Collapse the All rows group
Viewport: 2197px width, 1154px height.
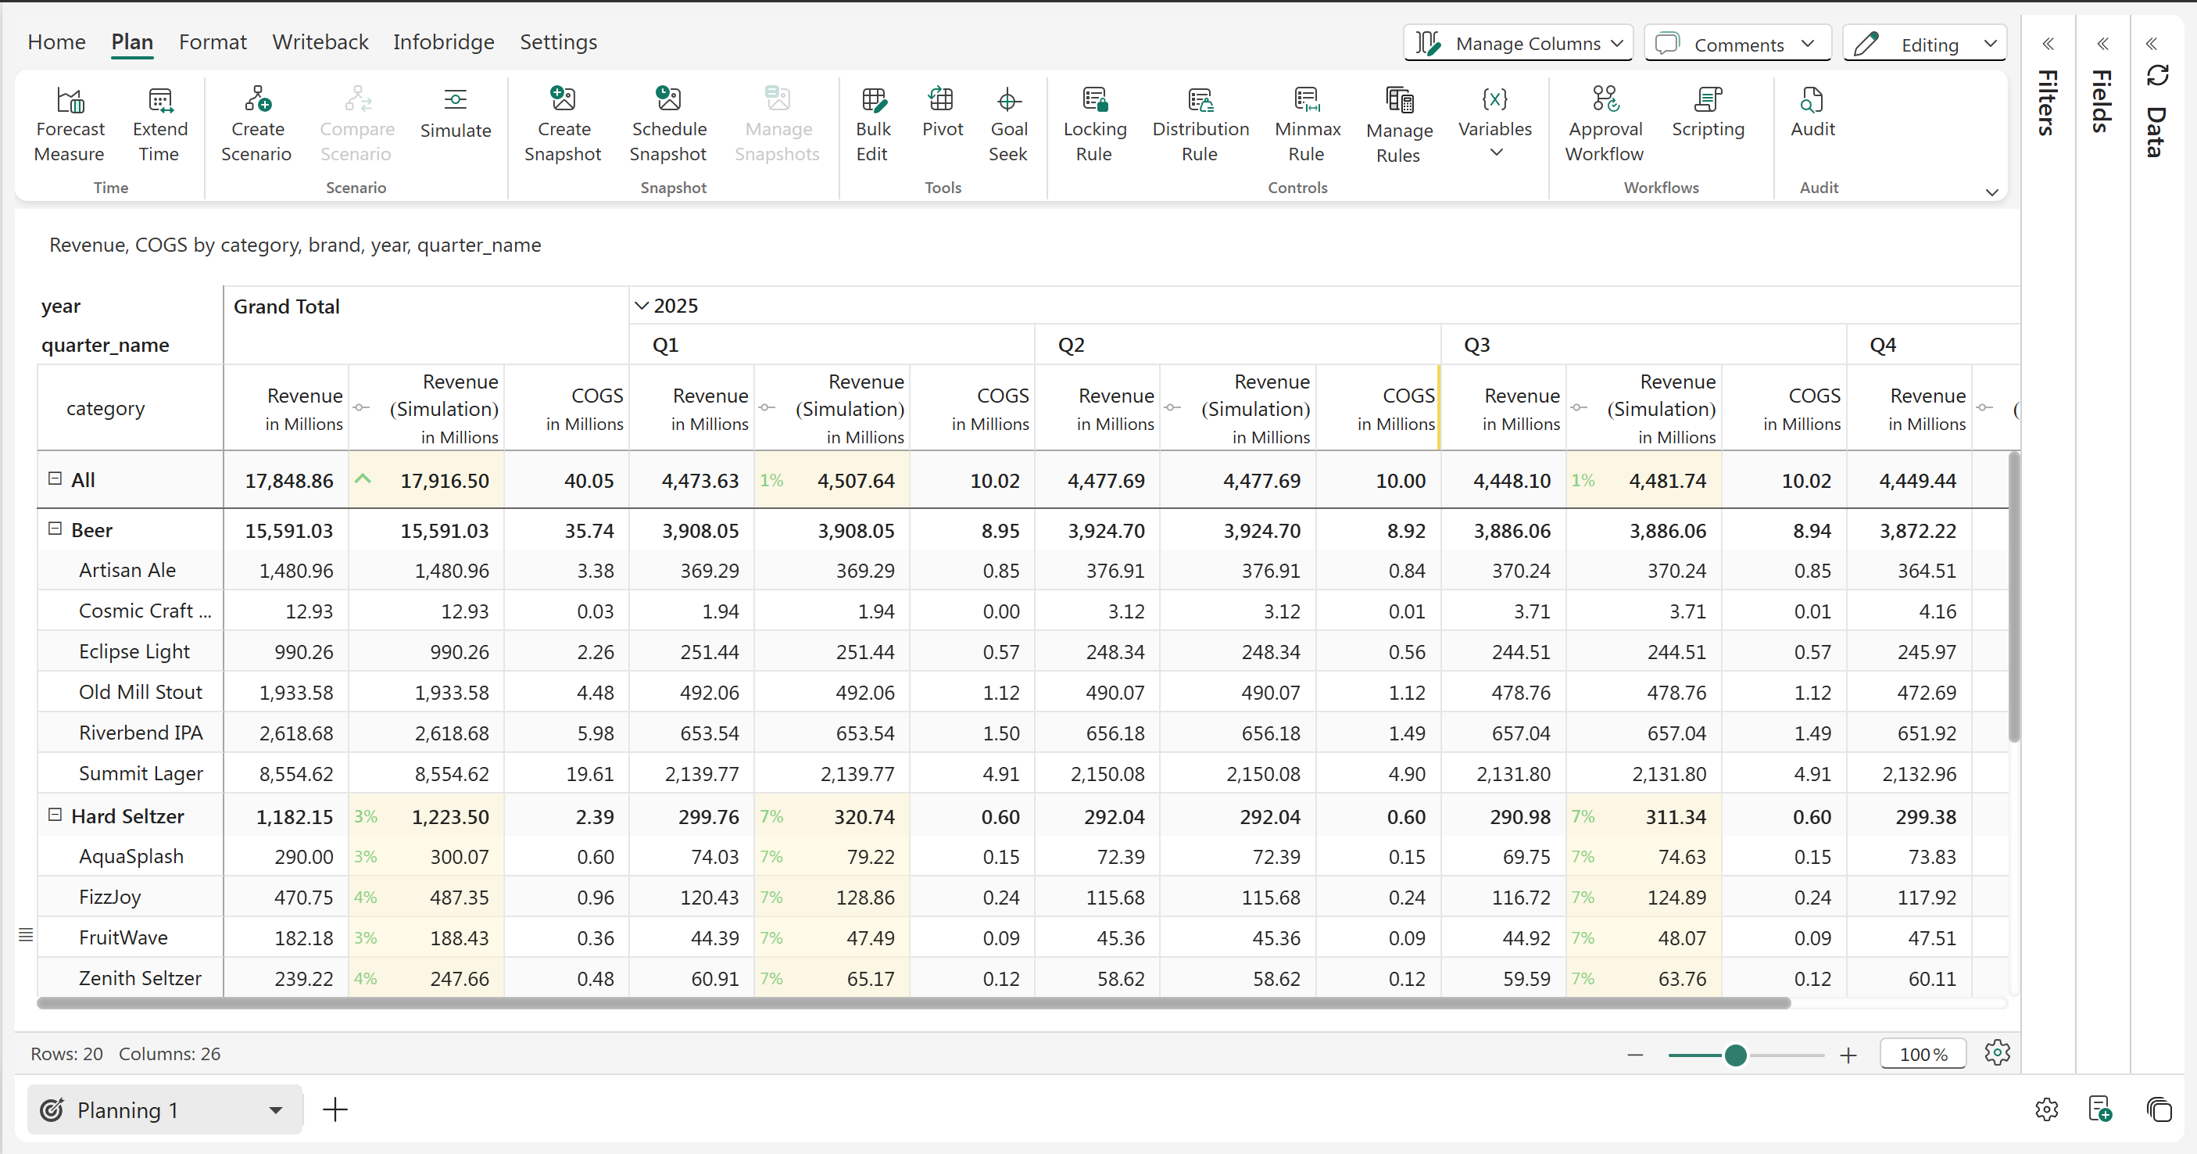pyautogui.click(x=55, y=478)
